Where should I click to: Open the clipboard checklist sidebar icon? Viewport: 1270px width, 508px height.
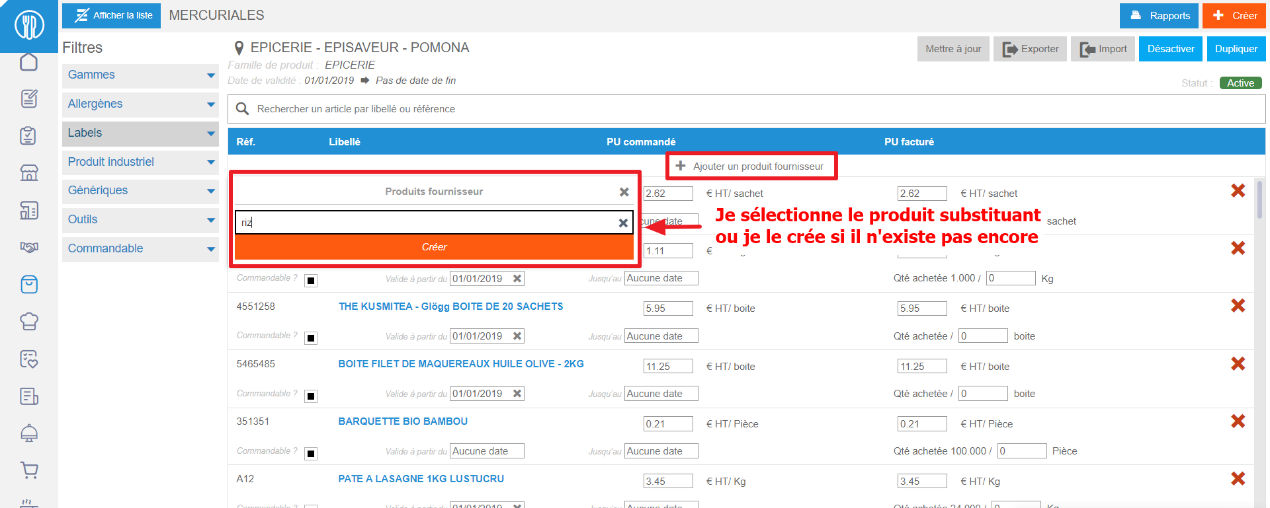(x=28, y=135)
